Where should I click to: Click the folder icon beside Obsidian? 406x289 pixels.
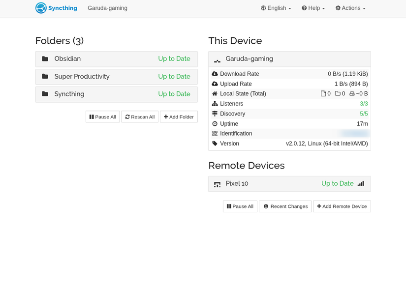(x=43, y=58)
